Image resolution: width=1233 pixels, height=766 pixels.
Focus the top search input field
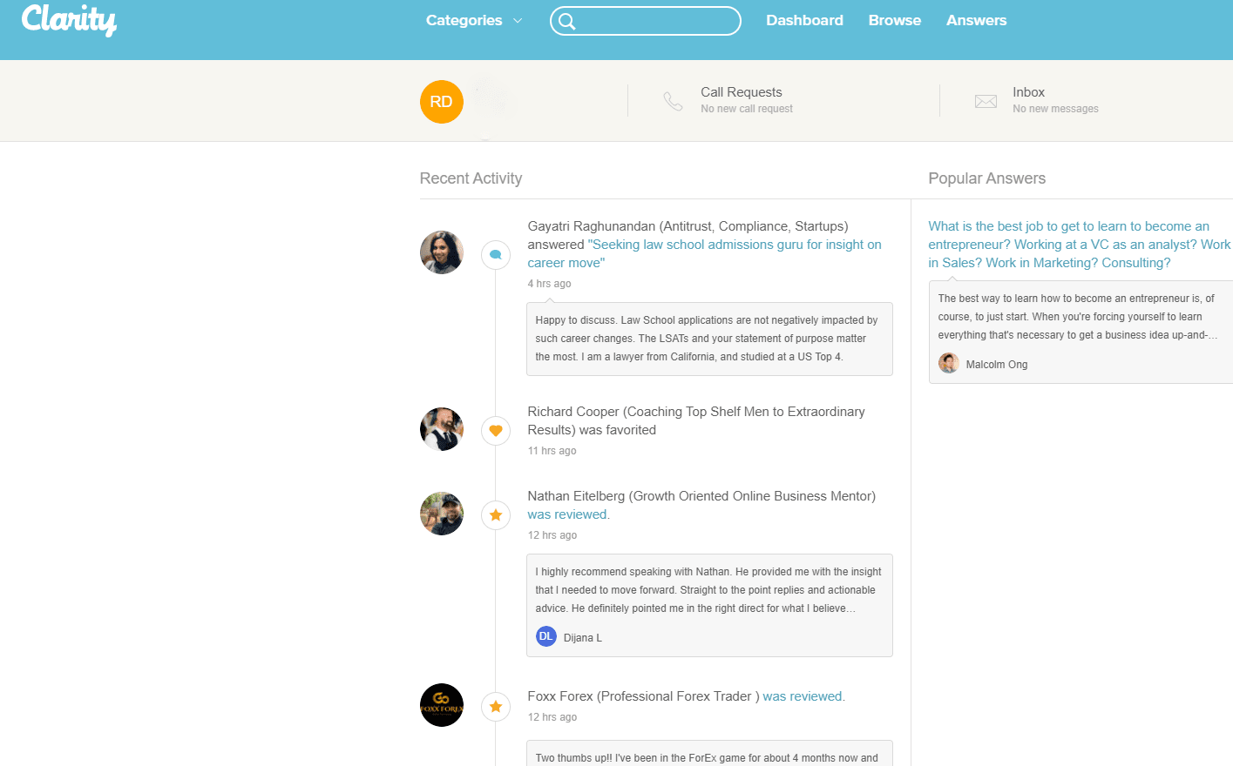click(x=646, y=21)
